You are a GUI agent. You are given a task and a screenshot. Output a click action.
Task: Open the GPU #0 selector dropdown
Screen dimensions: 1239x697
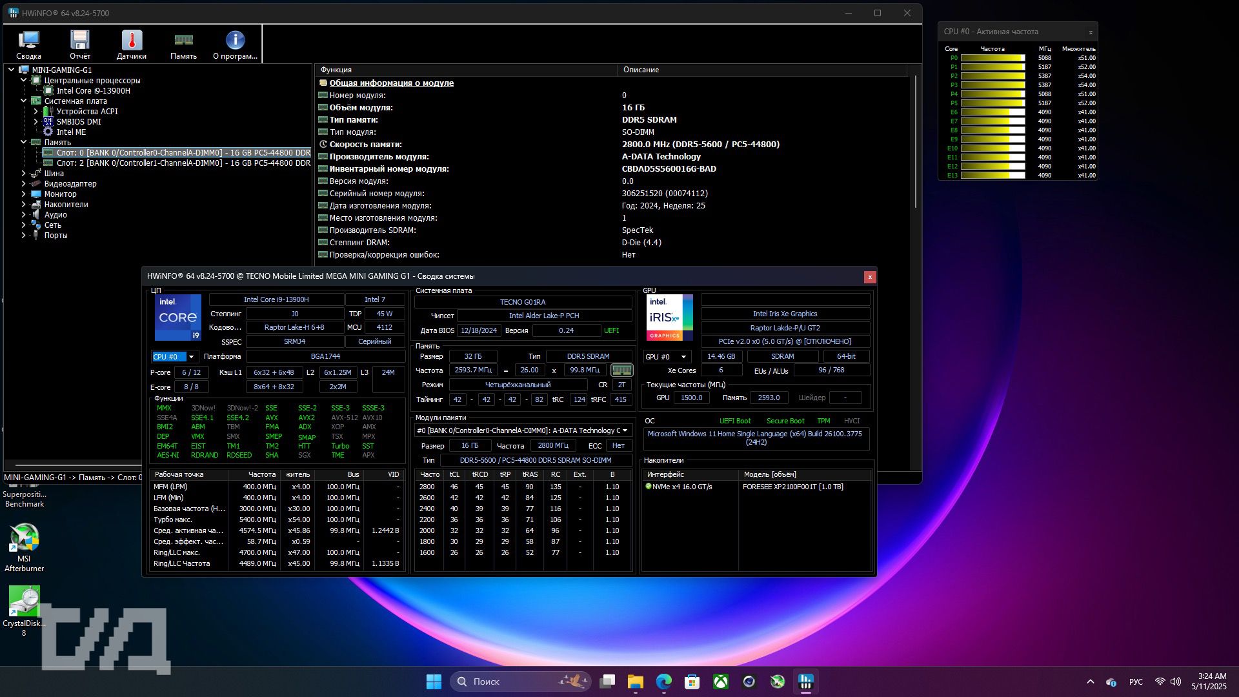[667, 356]
